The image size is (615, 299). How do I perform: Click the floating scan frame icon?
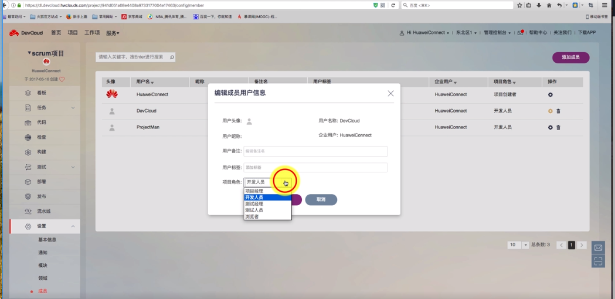[x=598, y=261]
